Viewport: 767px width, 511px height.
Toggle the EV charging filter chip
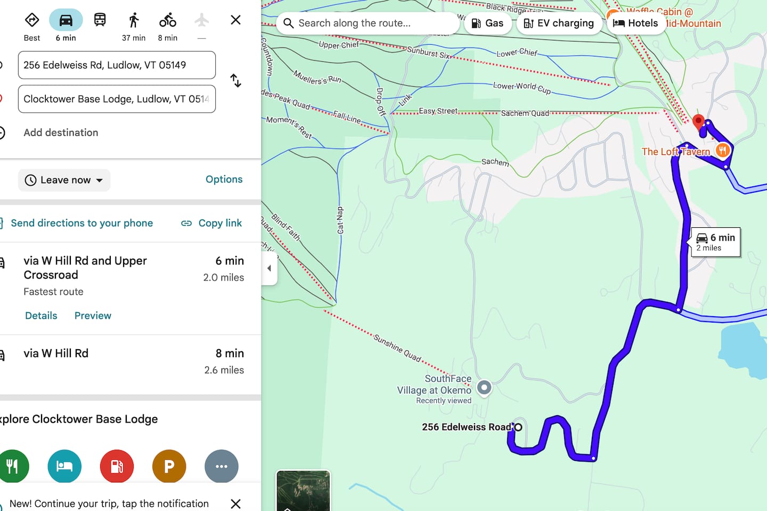coord(559,23)
